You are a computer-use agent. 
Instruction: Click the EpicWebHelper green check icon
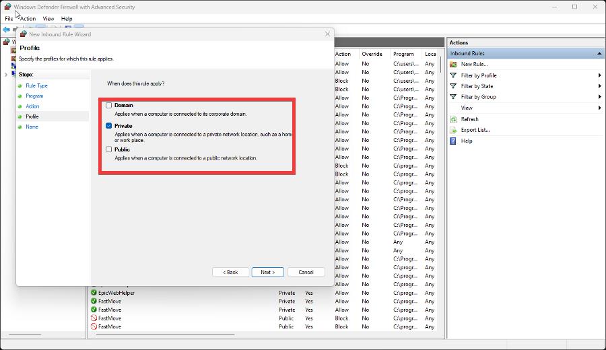(94, 293)
